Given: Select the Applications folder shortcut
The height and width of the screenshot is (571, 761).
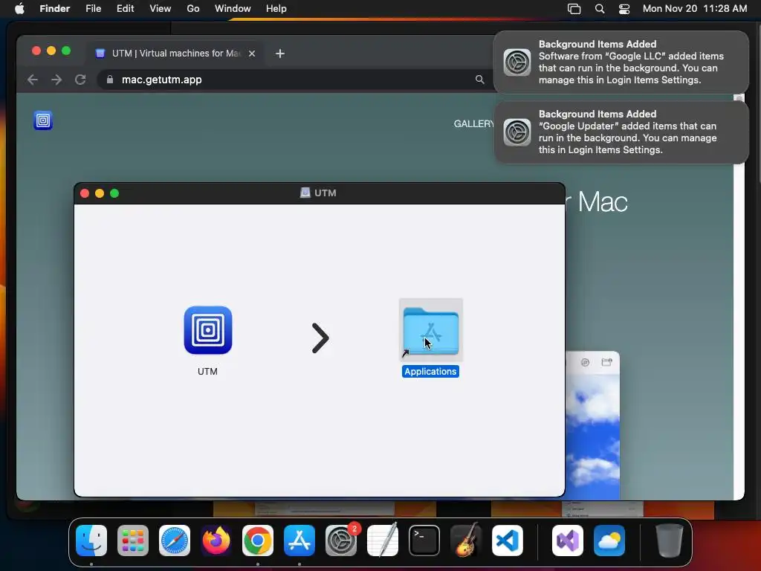Looking at the screenshot, I should coord(430,330).
